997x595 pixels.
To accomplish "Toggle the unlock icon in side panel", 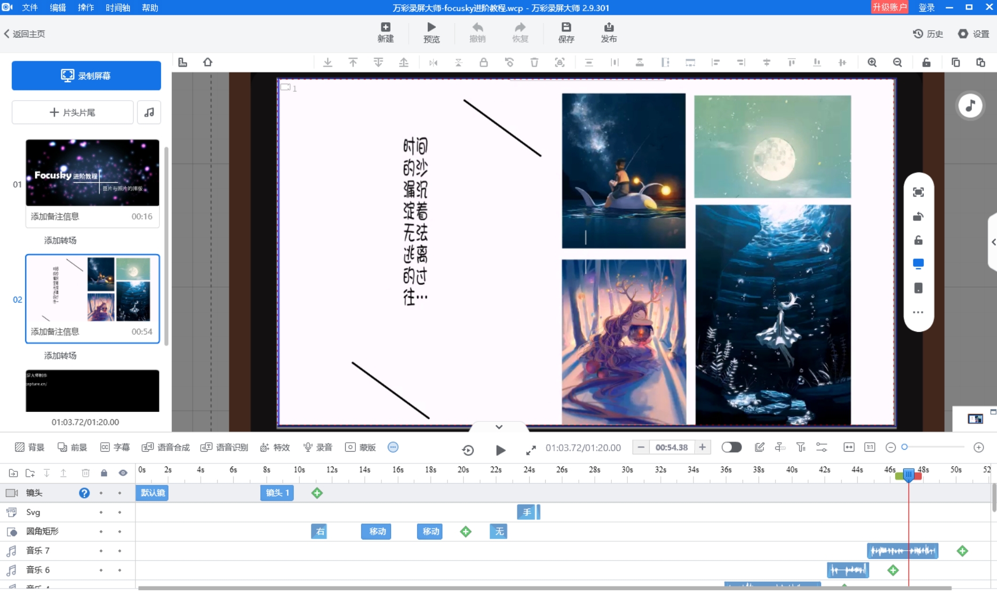I will [x=918, y=240].
